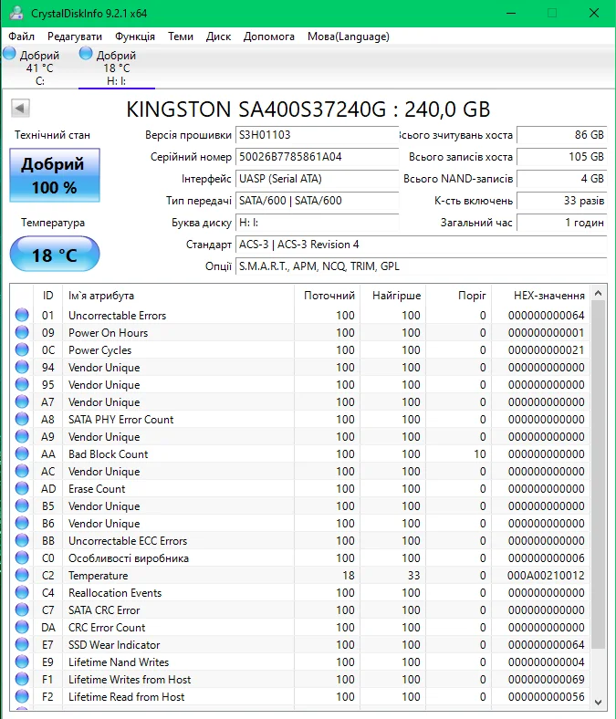The image size is (616, 719).
Task: Click the total host reads value 86 GB
Action: pos(562,135)
